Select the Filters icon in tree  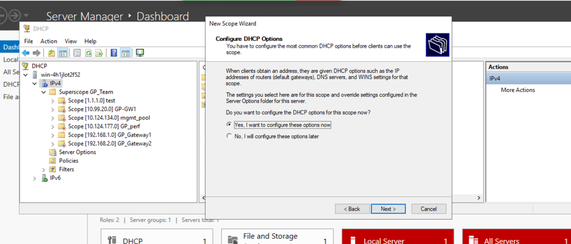[53, 170]
